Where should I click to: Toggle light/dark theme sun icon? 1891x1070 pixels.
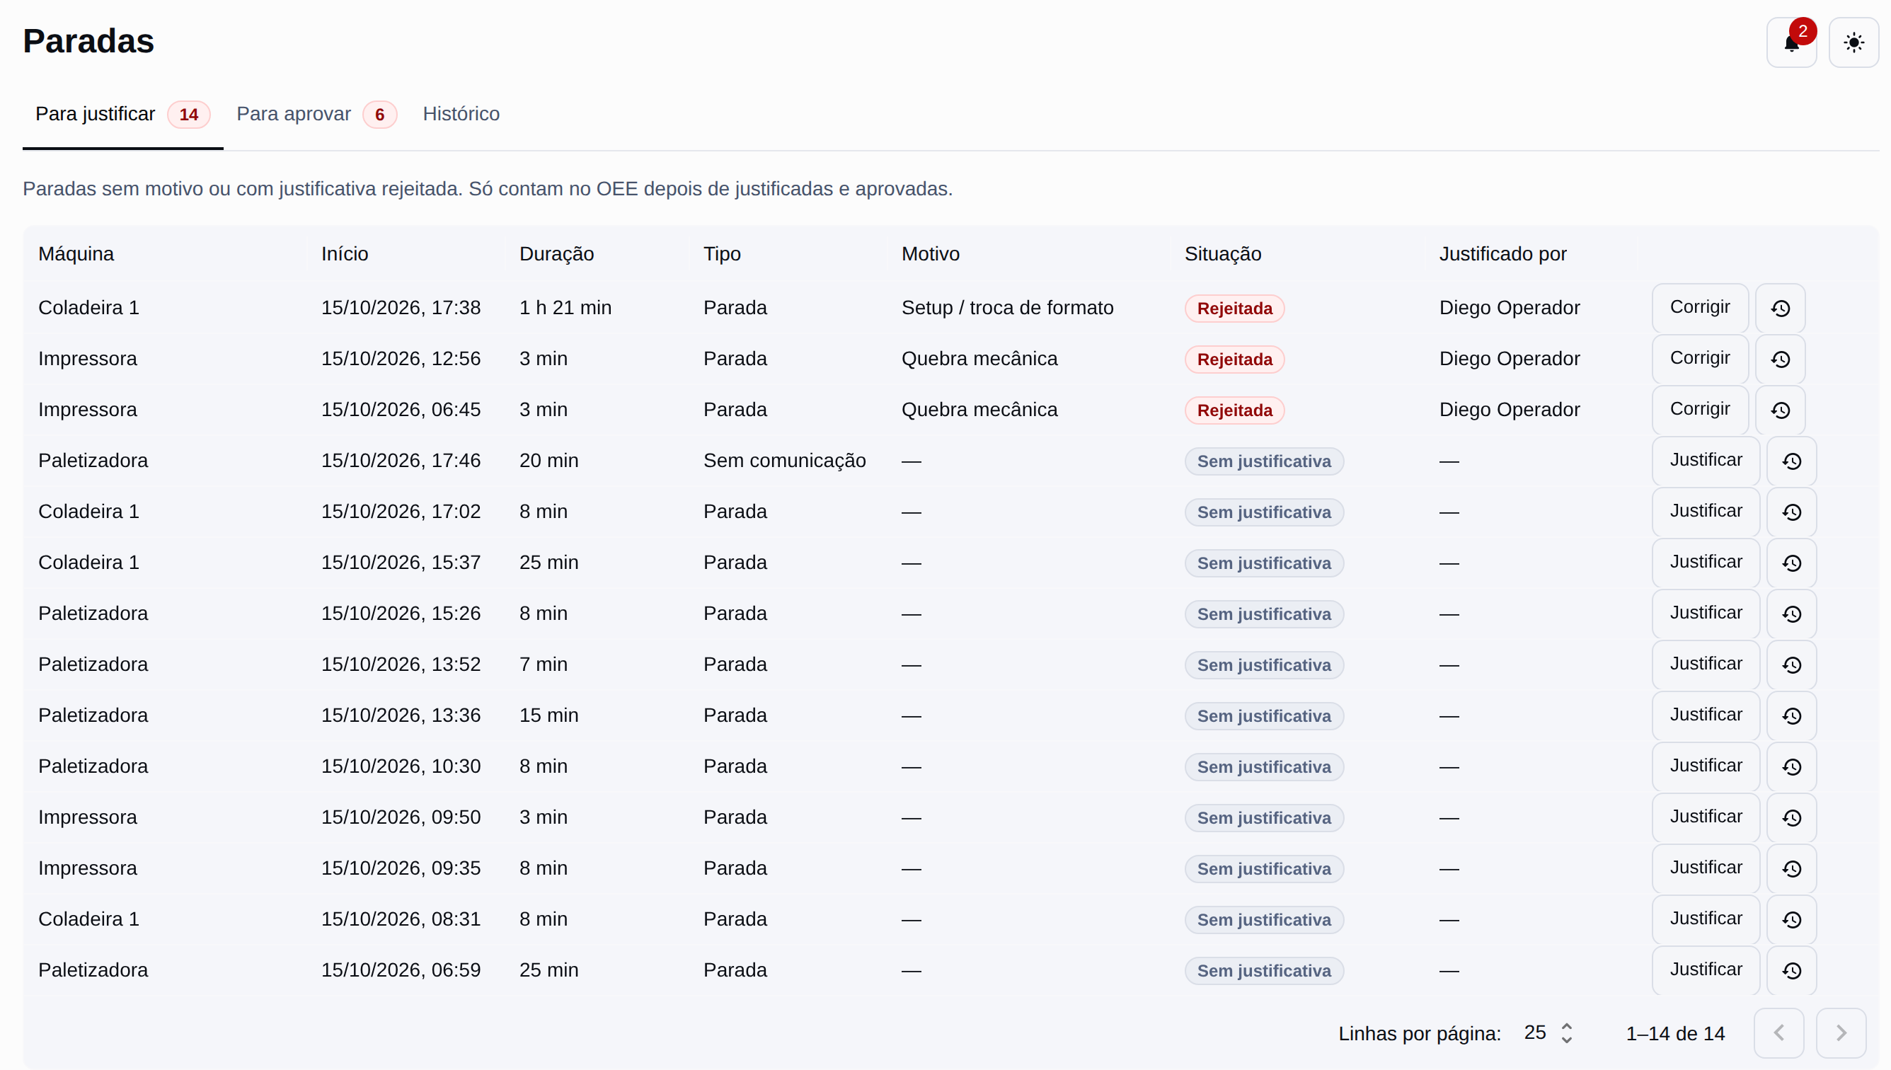[1853, 42]
